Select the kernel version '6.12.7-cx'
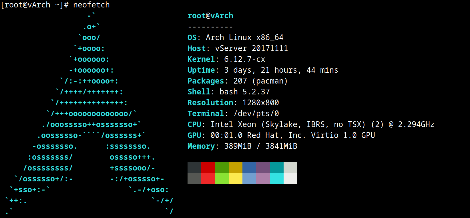The width and height of the screenshot is (470, 218). pyautogui.click(x=245, y=59)
